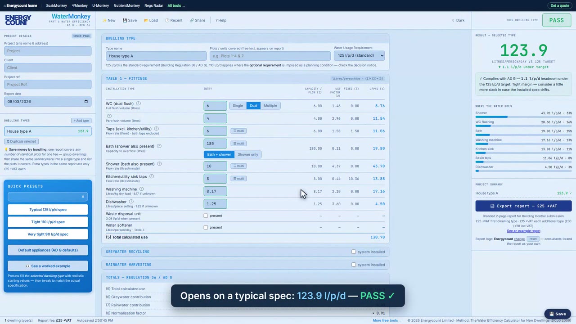The image size is (576, 324).
Task: Open Regs Radar tool
Action: [x=153, y=6]
